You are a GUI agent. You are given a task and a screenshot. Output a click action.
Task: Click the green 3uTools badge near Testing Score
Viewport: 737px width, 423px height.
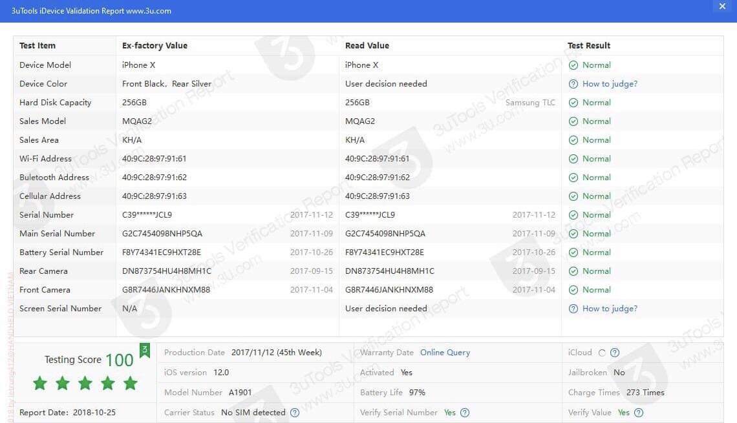tap(145, 351)
